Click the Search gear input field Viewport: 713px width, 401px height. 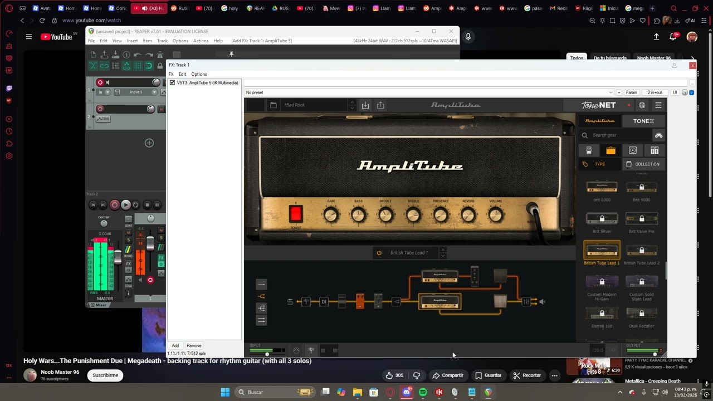click(615, 135)
